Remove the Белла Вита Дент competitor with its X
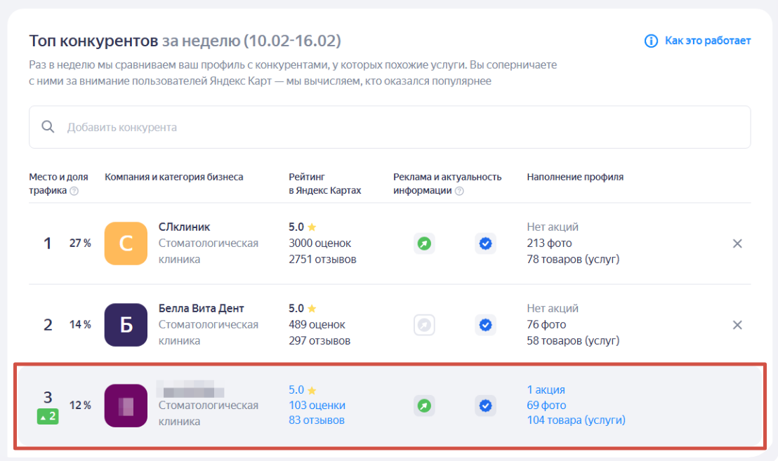The width and height of the screenshot is (778, 461). 737,325
